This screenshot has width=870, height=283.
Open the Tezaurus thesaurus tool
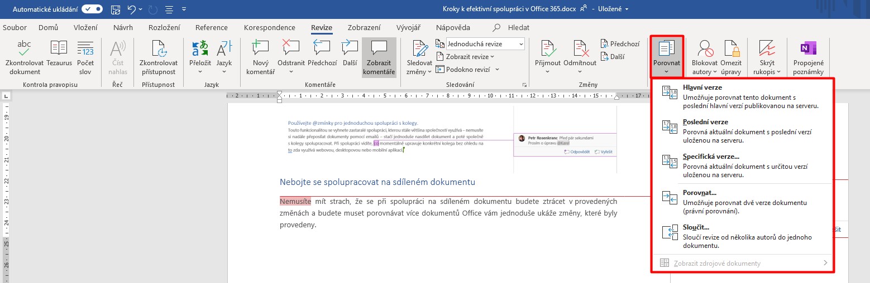click(x=59, y=49)
